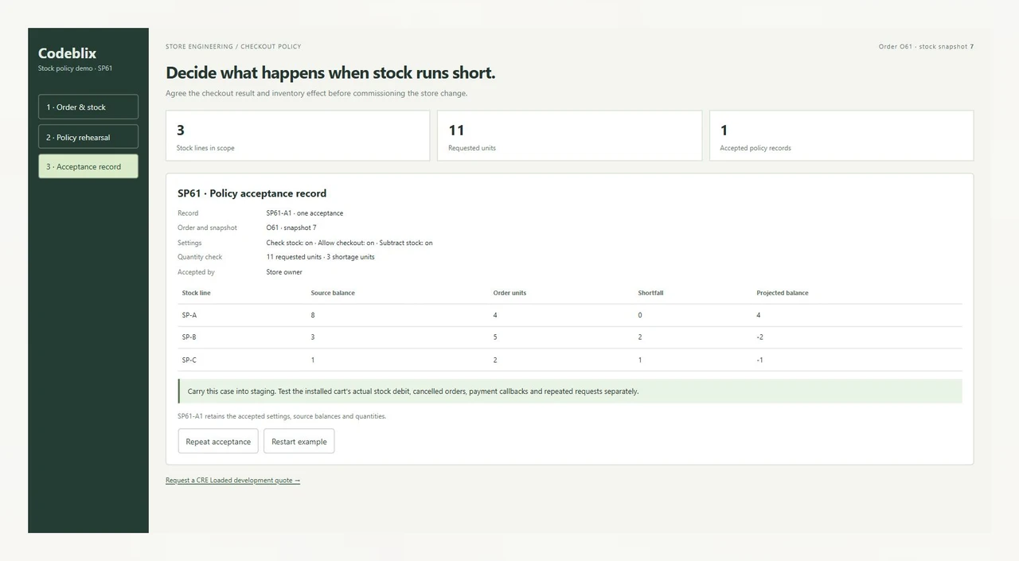1019x561 pixels.
Task: Click the Source balance column header
Action: (x=333, y=293)
